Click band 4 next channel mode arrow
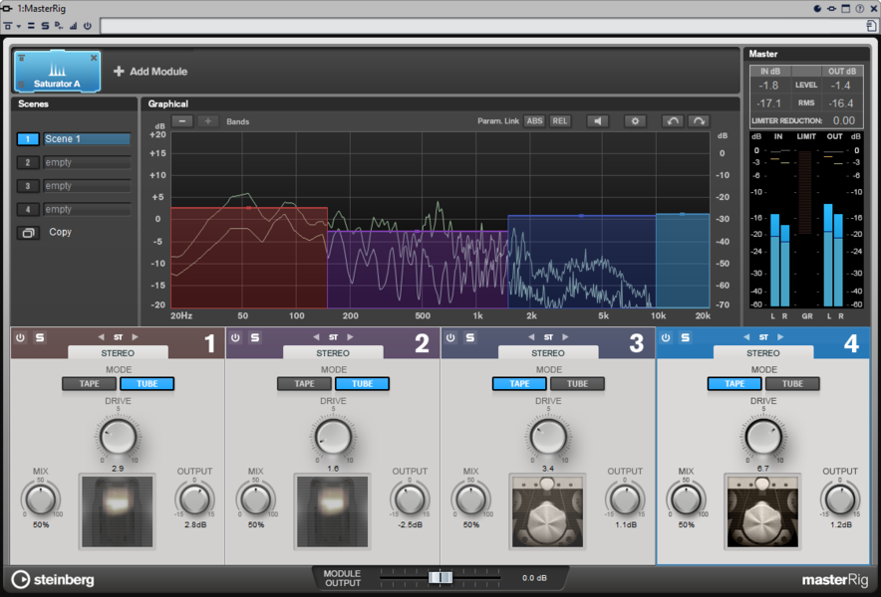881x597 pixels. tap(780, 337)
